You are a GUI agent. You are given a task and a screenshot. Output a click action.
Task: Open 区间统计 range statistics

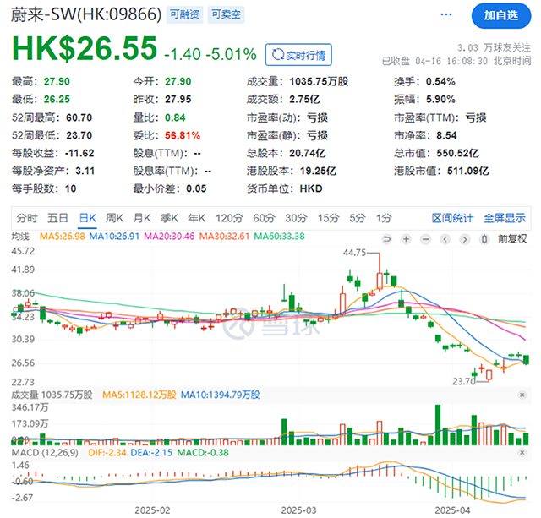point(452,218)
